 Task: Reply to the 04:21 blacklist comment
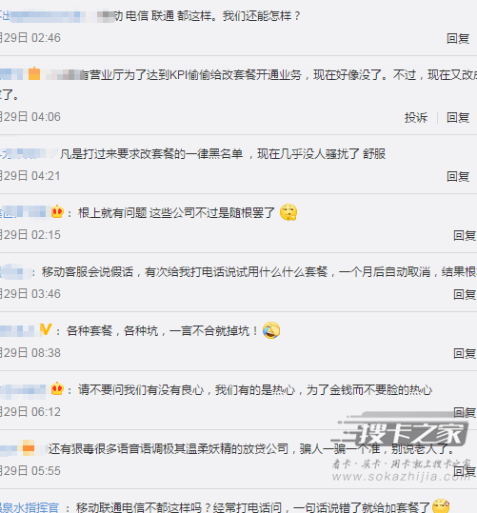click(458, 177)
